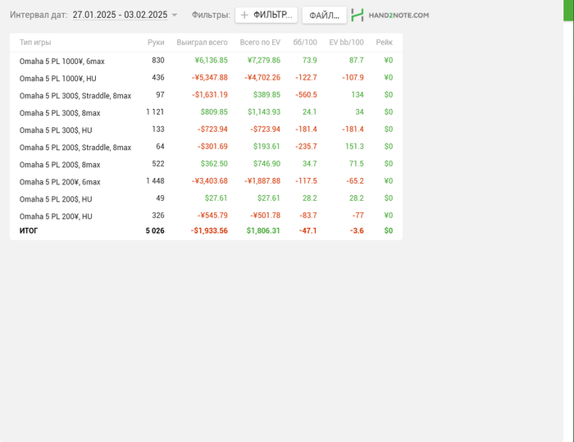The image size is (574, 442).
Task: Sort by Рейк column header
Action: pyautogui.click(x=385, y=43)
